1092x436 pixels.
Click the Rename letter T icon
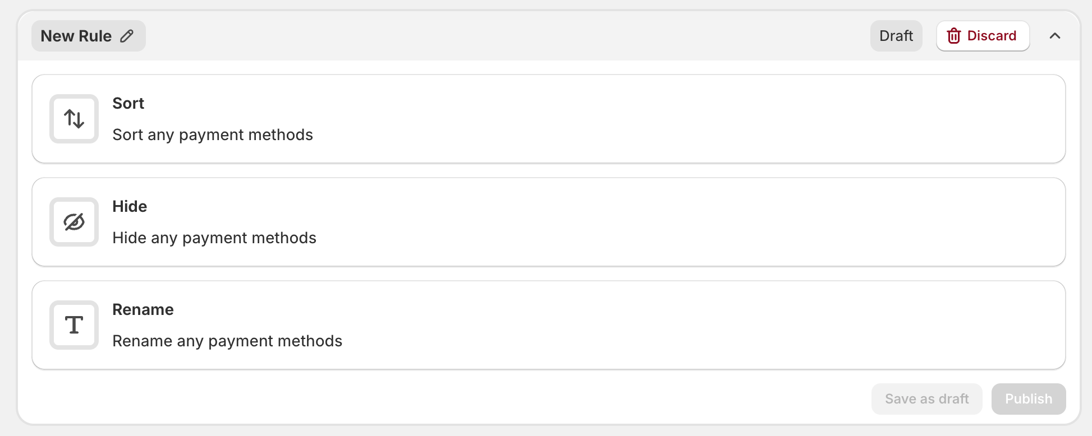74,325
